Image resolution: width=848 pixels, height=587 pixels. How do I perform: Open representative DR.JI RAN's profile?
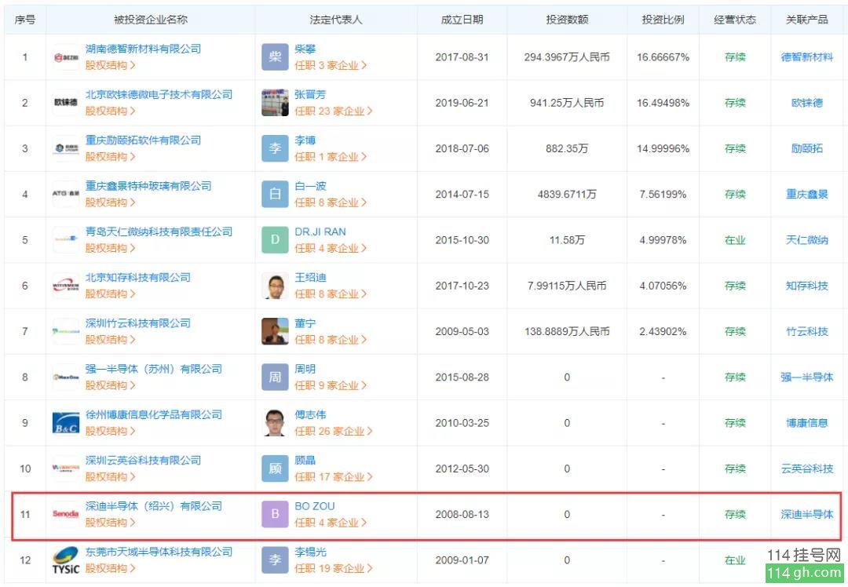[320, 232]
